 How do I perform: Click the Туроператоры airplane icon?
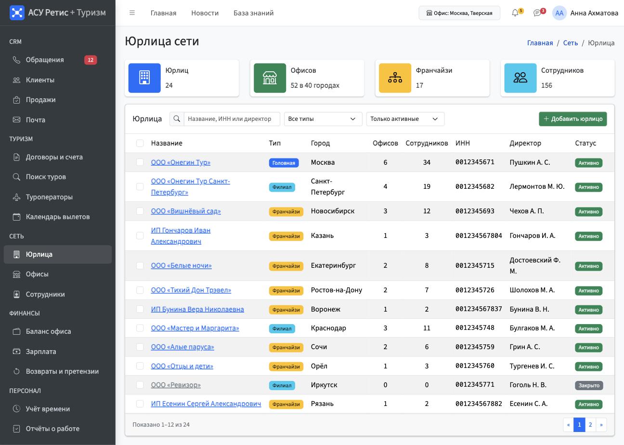(x=16, y=197)
